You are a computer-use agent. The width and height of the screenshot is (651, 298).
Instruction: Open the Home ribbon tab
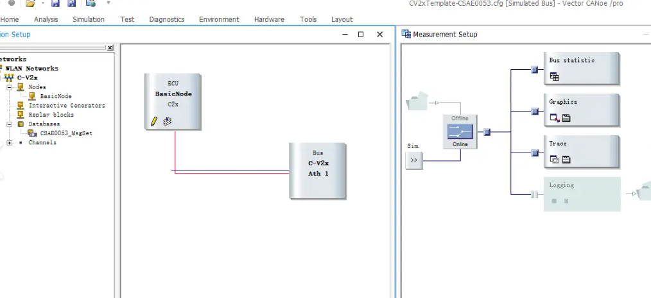9,19
